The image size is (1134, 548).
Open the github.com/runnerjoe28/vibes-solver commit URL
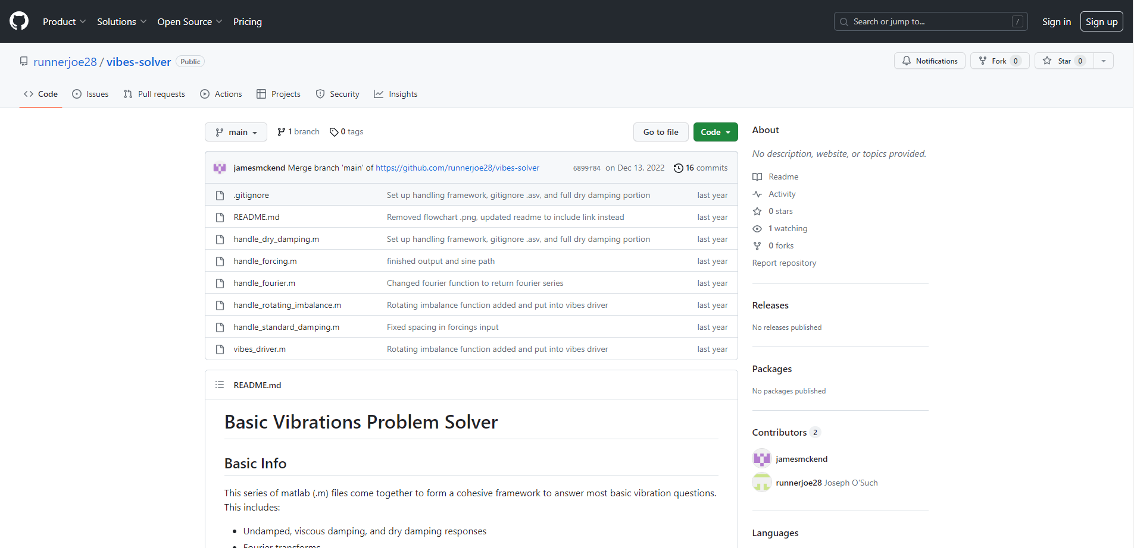458,168
